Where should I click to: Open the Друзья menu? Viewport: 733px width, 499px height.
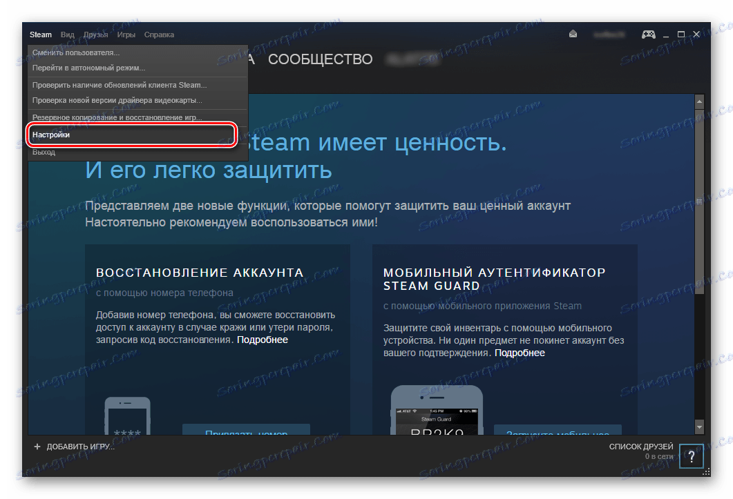96,35
